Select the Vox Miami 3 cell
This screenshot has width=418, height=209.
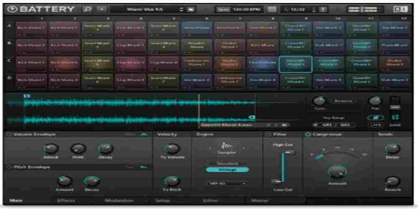click(x=196, y=81)
